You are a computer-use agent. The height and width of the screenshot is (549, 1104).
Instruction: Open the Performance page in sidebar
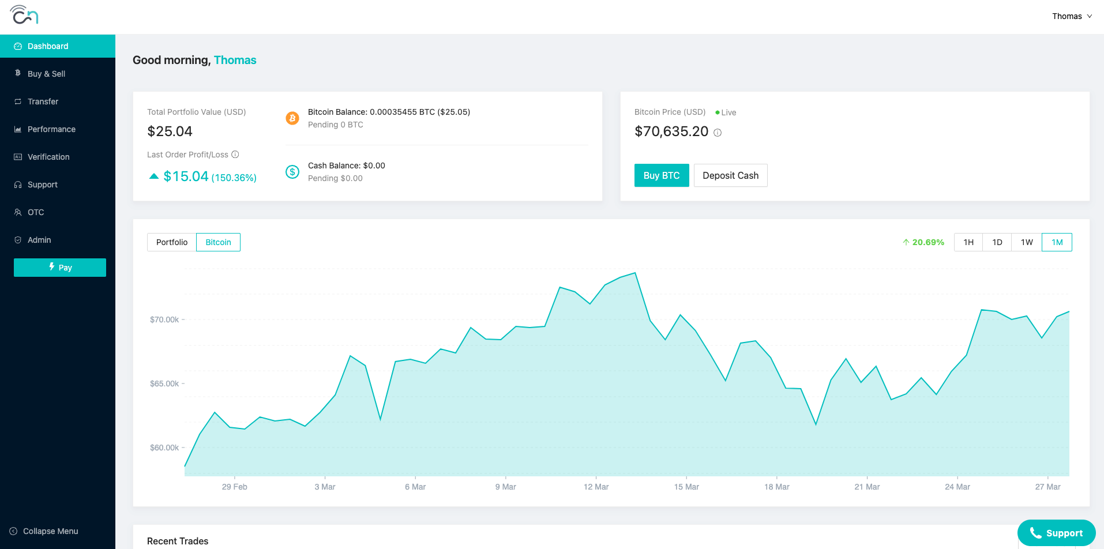tap(51, 129)
